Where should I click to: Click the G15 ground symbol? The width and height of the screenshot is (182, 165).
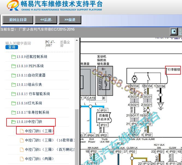pyautogui.click(x=160, y=105)
